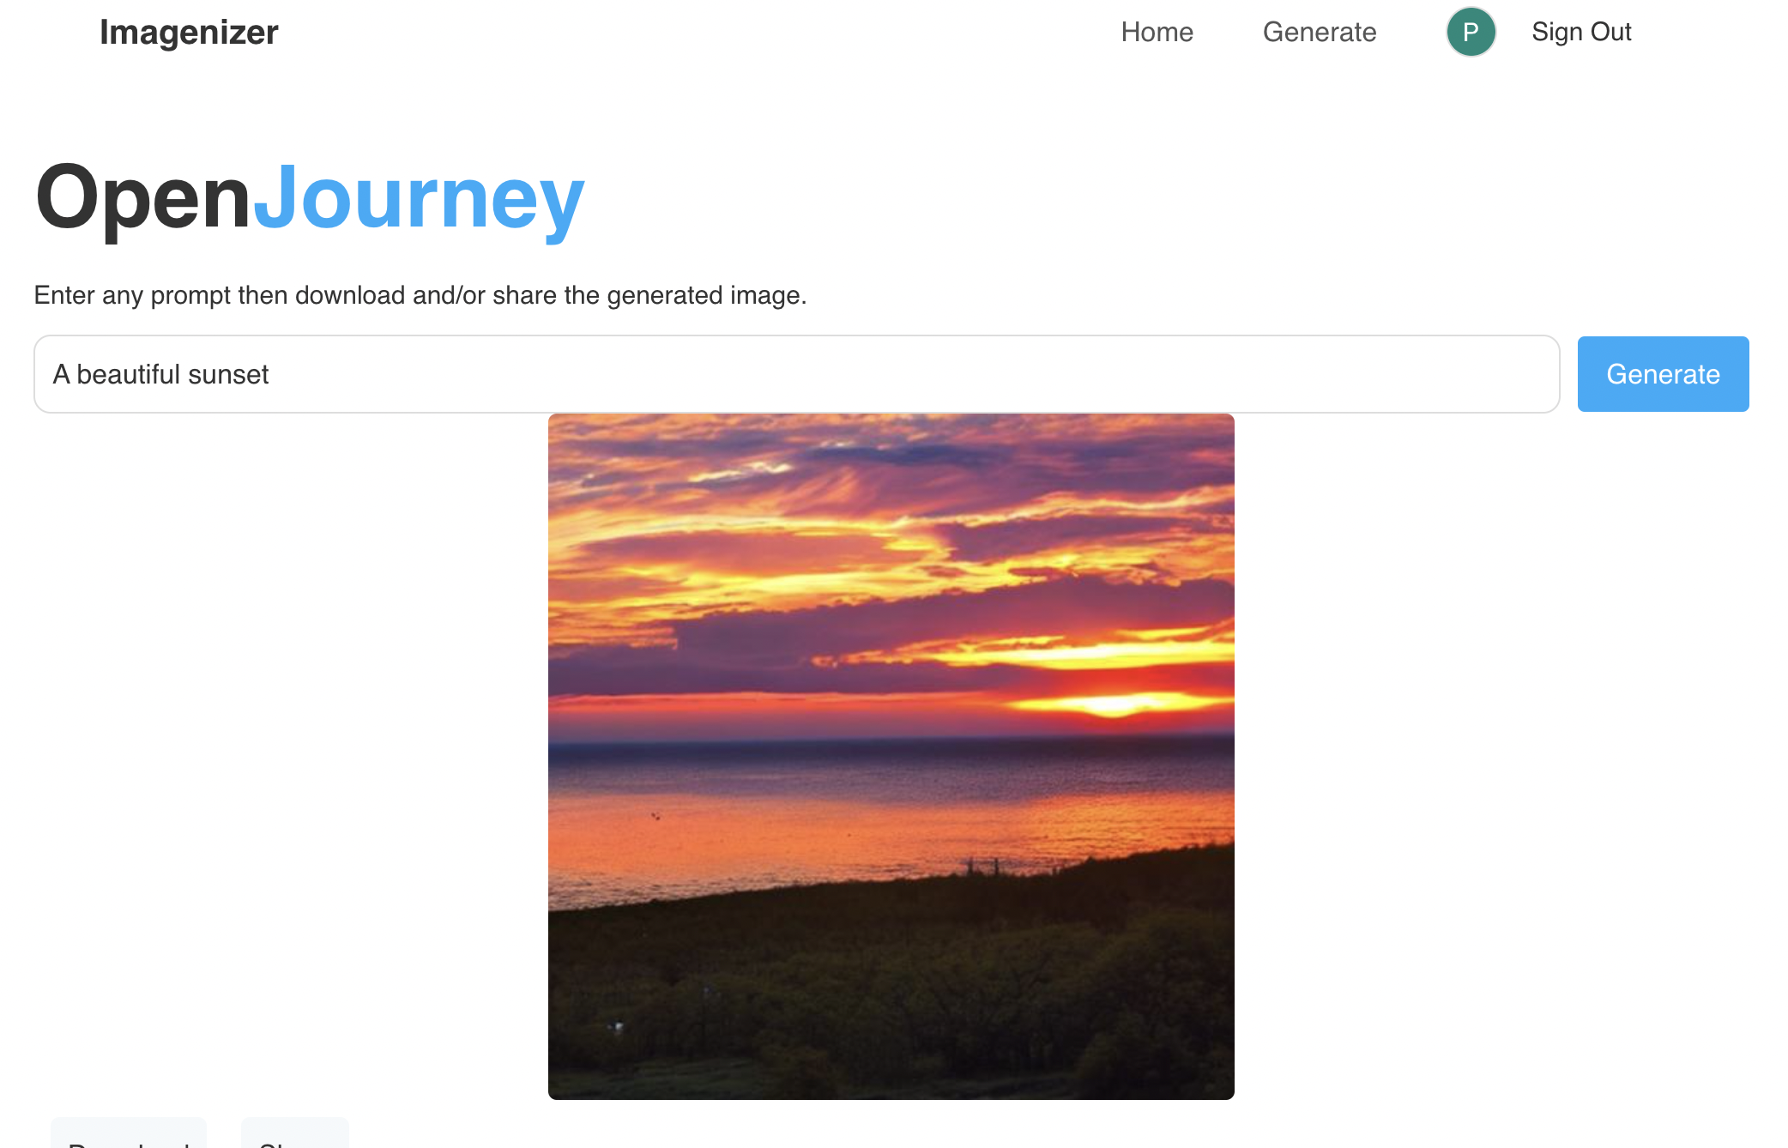Image resolution: width=1788 pixels, height=1148 pixels.
Task: Go to the Home page
Action: [x=1157, y=32]
